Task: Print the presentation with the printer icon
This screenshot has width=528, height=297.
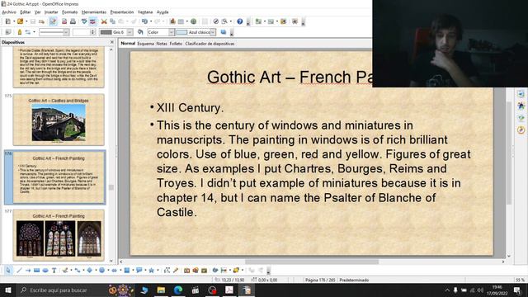Action: [73, 21]
